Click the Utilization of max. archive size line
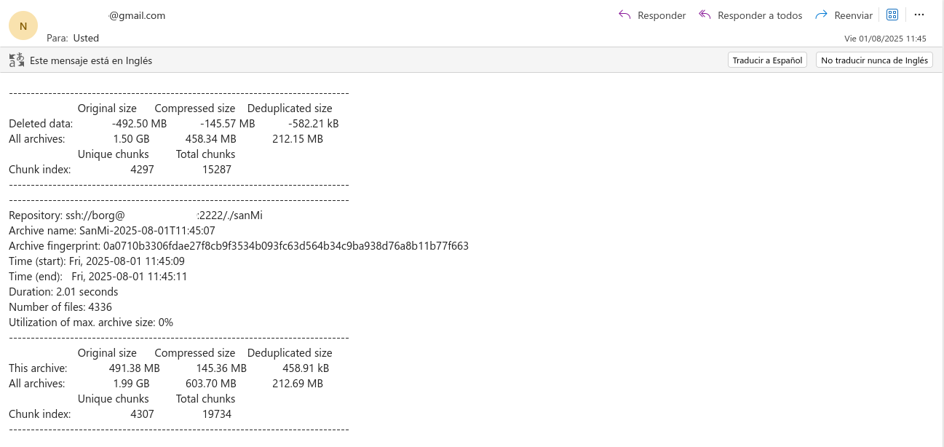Viewport: 944px width, 447px height. [x=91, y=323]
